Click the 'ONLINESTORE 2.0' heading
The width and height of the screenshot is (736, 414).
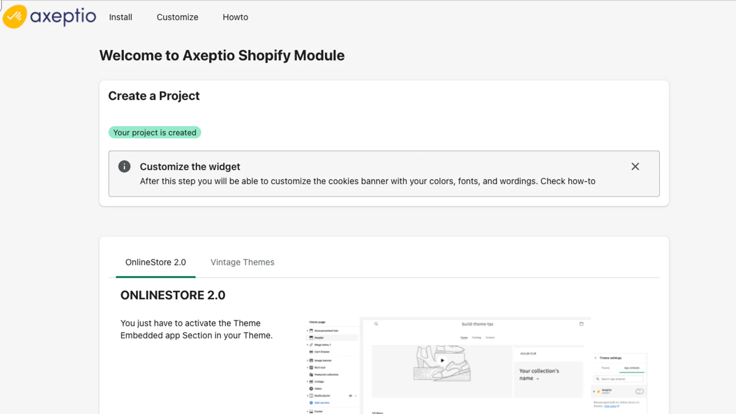pyautogui.click(x=173, y=295)
